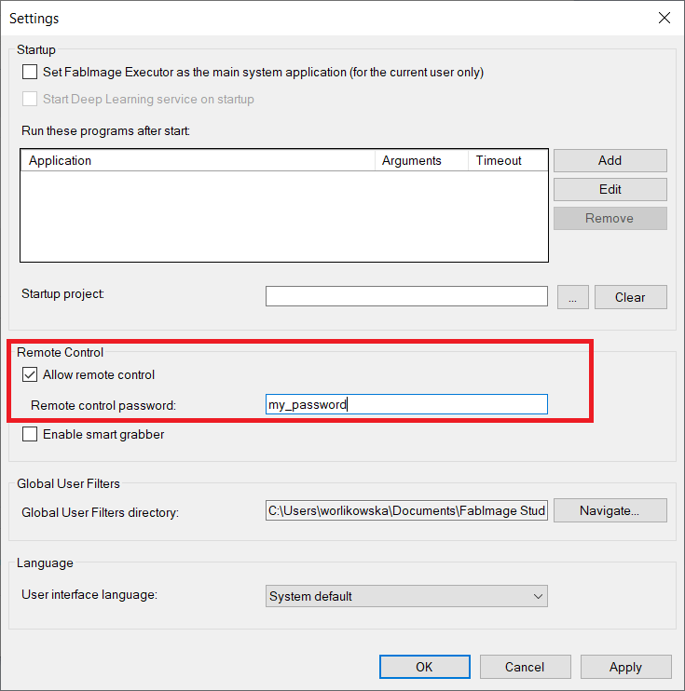Image resolution: width=685 pixels, height=691 pixels.
Task: Uncheck Allow remote control
Action: coord(30,374)
